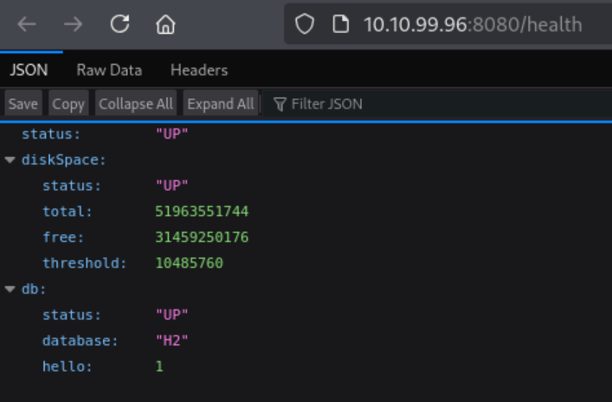Select the database value "H2"
Viewport: 612px width, 402px height.
click(x=172, y=341)
